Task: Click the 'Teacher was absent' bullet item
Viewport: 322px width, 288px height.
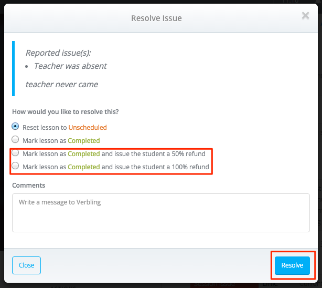Action: click(70, 66)
